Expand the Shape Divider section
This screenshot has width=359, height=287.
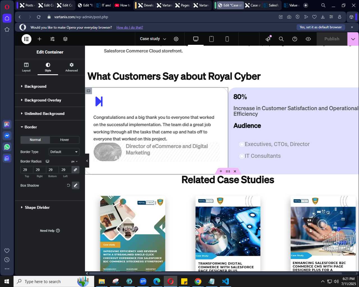(x=50, y=207)
